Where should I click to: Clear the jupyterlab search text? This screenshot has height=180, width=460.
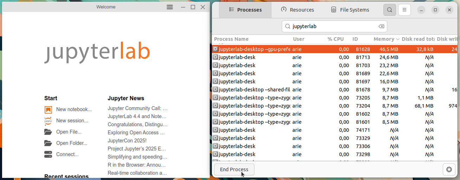coord(381,26)
